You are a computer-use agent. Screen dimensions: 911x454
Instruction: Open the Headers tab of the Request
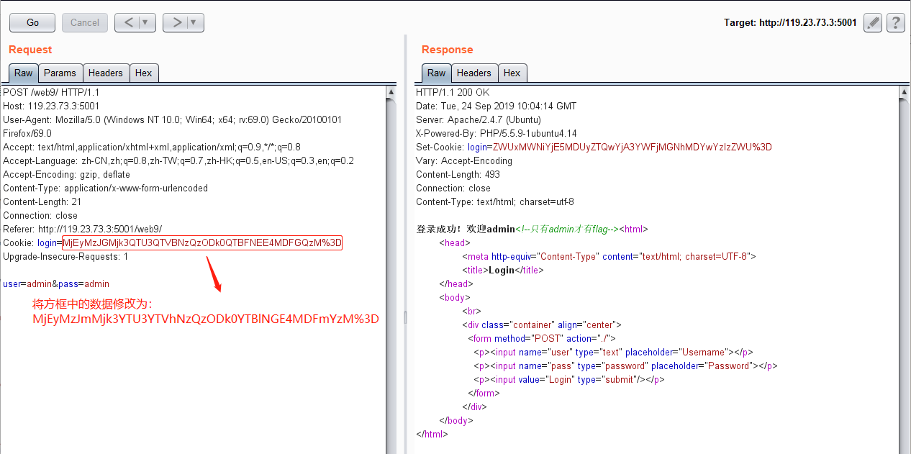pos(106,73)
